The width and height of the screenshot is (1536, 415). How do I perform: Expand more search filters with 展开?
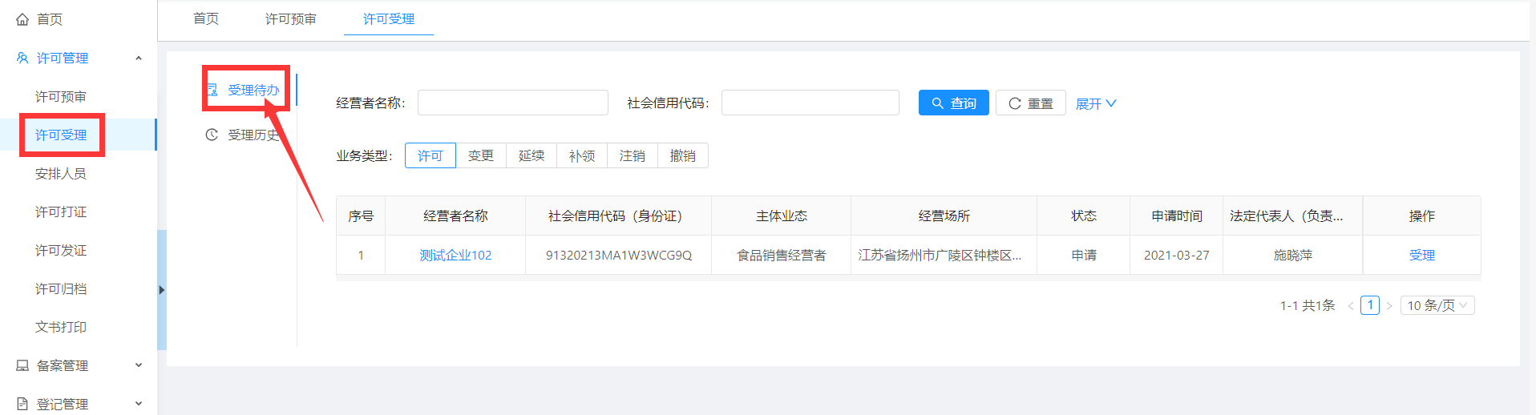click(1095, 103)
